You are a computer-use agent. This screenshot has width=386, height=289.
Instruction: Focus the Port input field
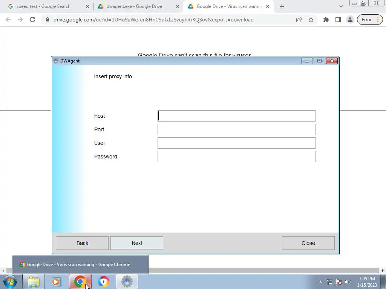[237, 129]
